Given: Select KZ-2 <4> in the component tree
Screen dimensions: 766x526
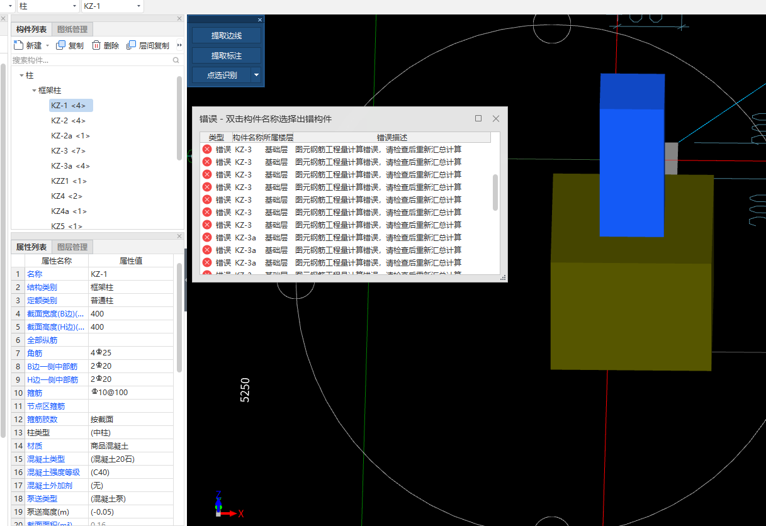Looking at the screenshot, I should tap(68, 121).
